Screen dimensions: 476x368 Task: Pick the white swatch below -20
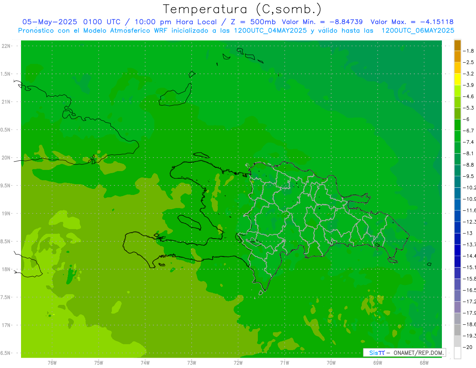pos(457,353)
